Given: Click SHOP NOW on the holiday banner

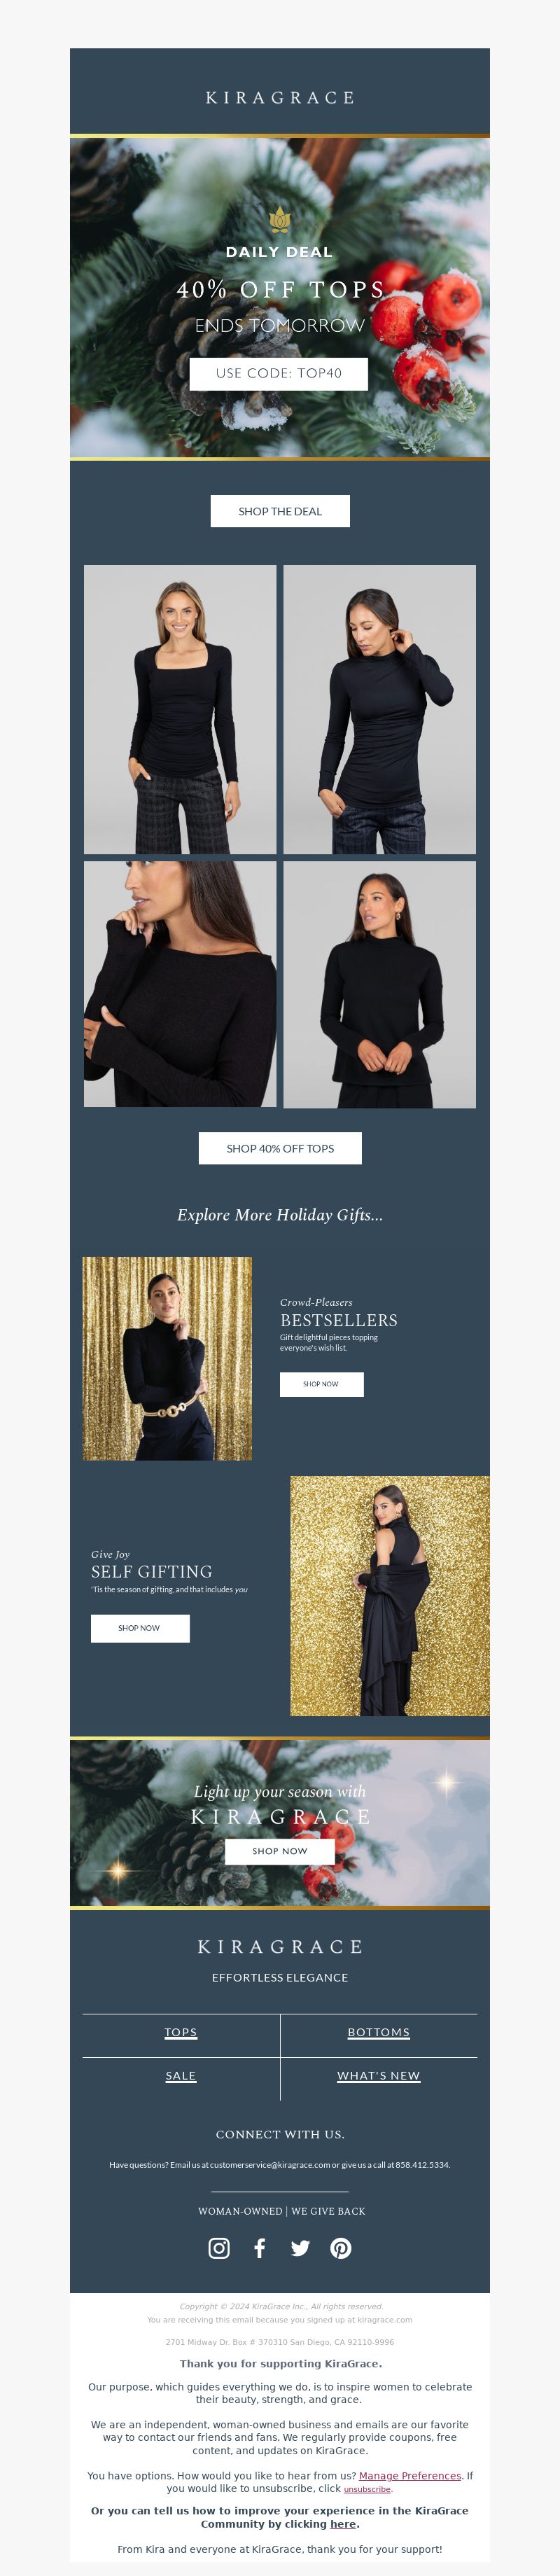Looking at the screenshot, I should pyautogui.click(x=280, y=1851).
